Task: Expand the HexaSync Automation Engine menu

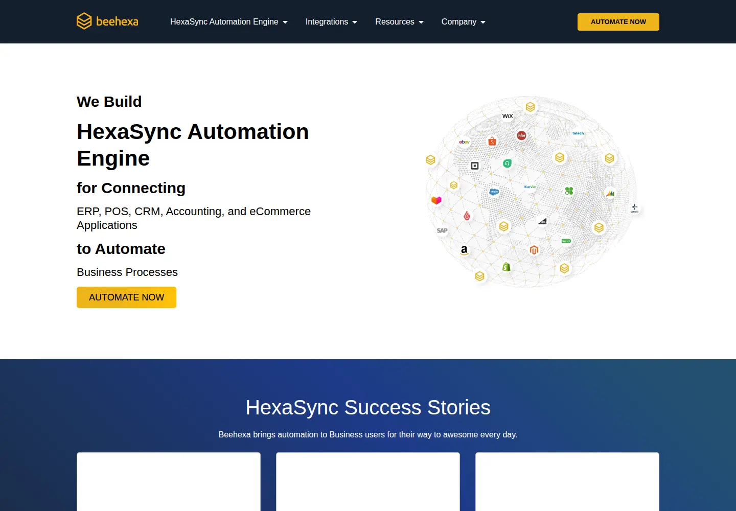Action: pos(229,21)
